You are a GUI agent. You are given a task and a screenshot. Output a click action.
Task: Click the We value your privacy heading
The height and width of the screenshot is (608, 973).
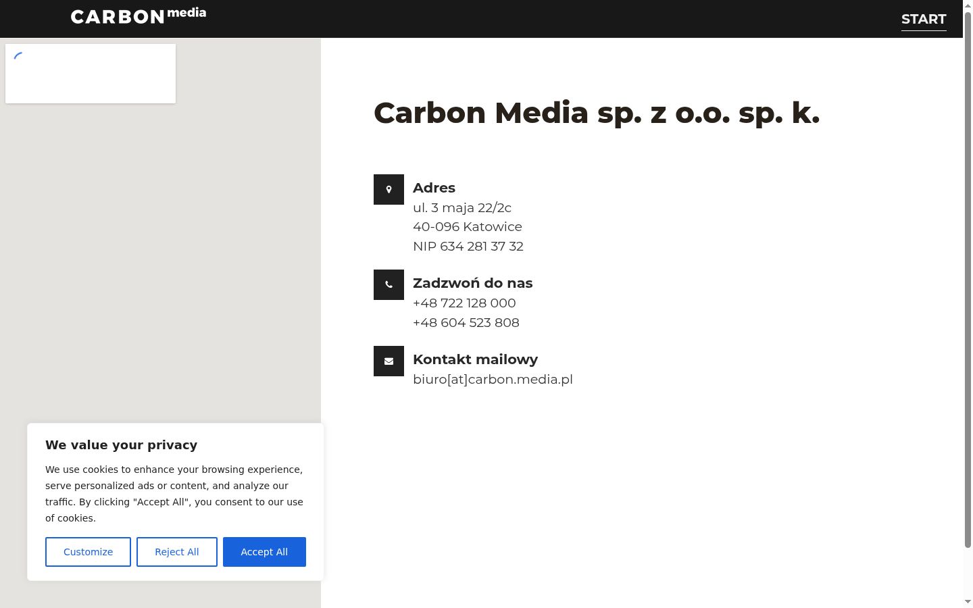[122, 445]
